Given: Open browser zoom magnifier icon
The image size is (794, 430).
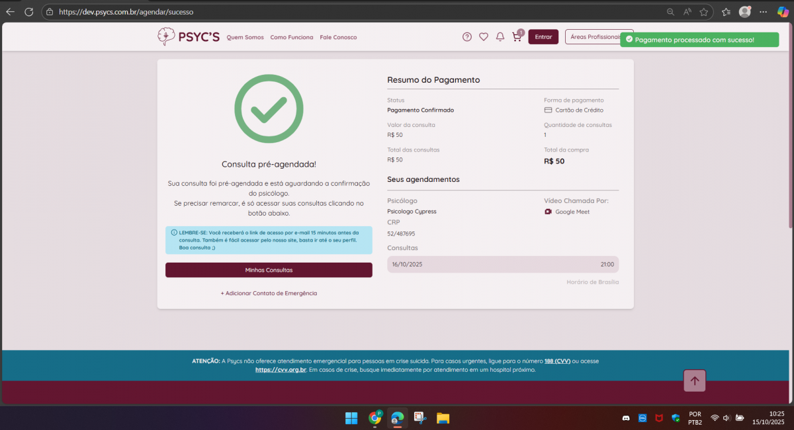Looking at the screenshot, I should point(670,12).
